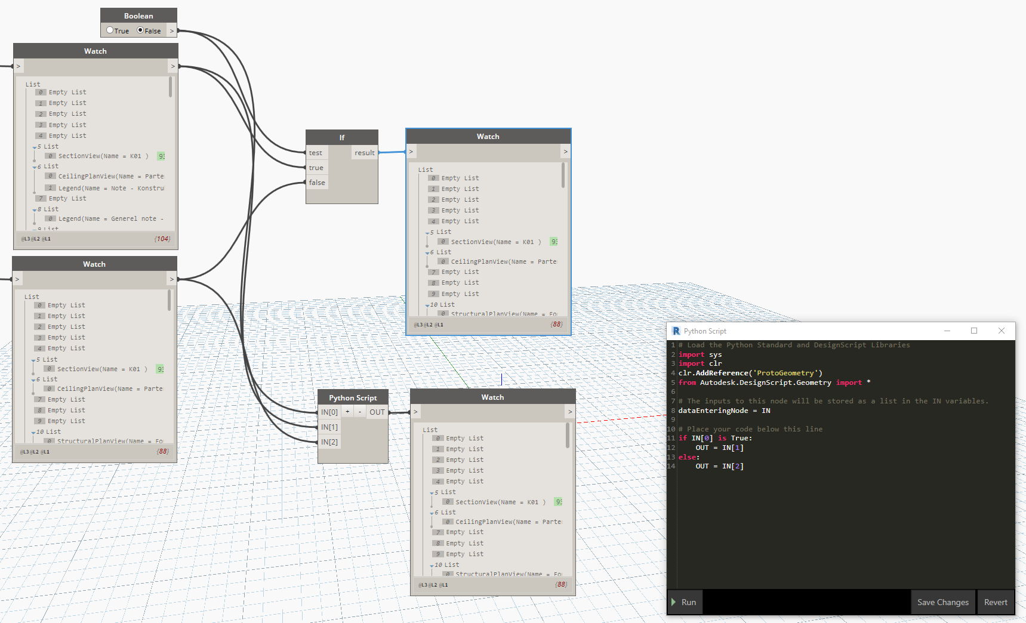This screenshot has height=623, width=1026.
Task: Click the 'import sys' code line
Action: [x=700, y=354]
